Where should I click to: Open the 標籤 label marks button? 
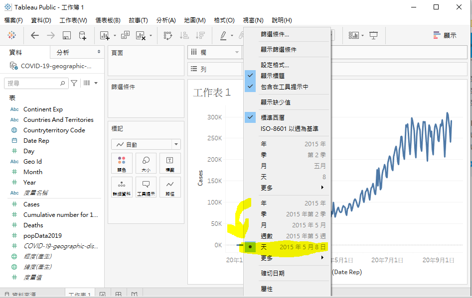[170, 163]
